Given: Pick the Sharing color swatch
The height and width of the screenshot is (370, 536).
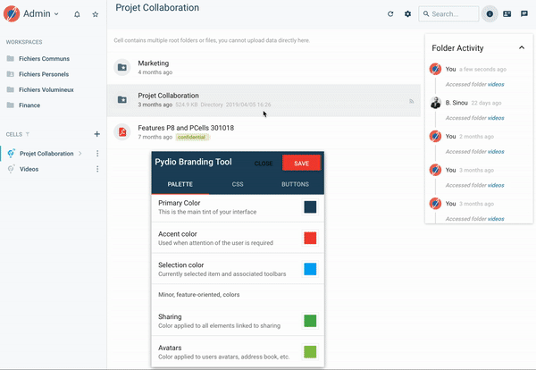Looking at the screenshot, I should [x=310, y=321].
